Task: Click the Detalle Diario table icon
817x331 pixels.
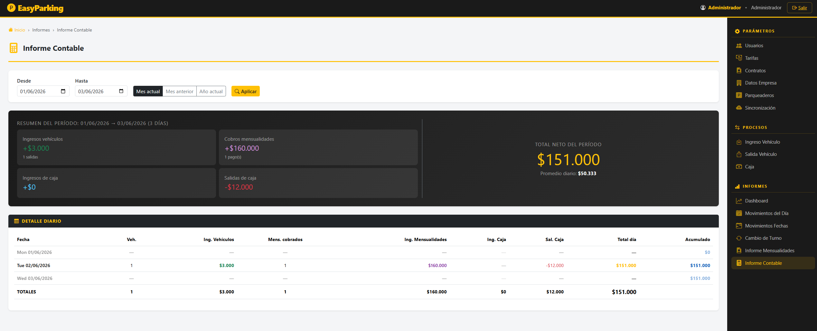Action: (16, 221)
